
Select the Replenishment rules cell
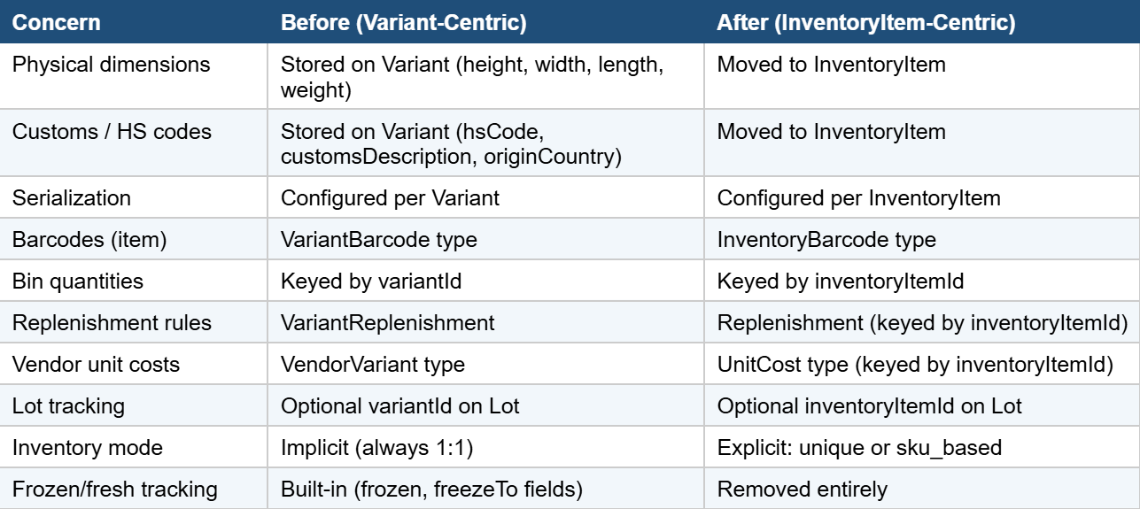(x=134, y=322)
